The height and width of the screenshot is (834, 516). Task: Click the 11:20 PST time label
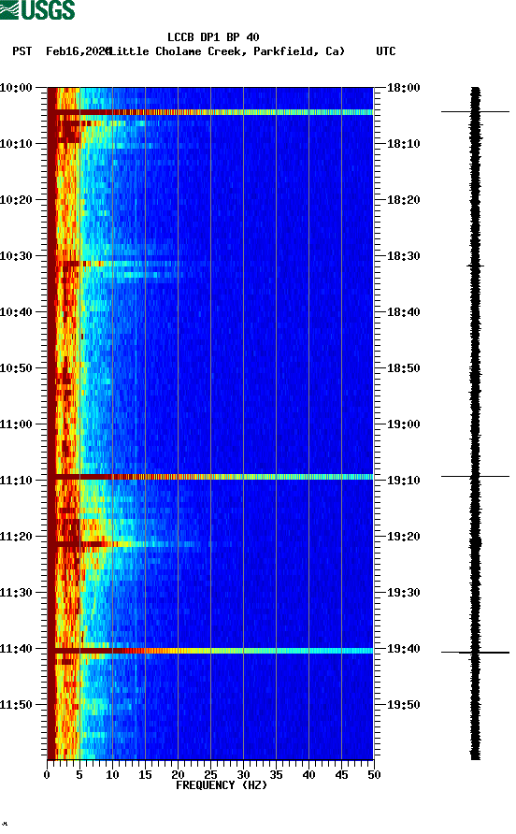click(16, 537)
